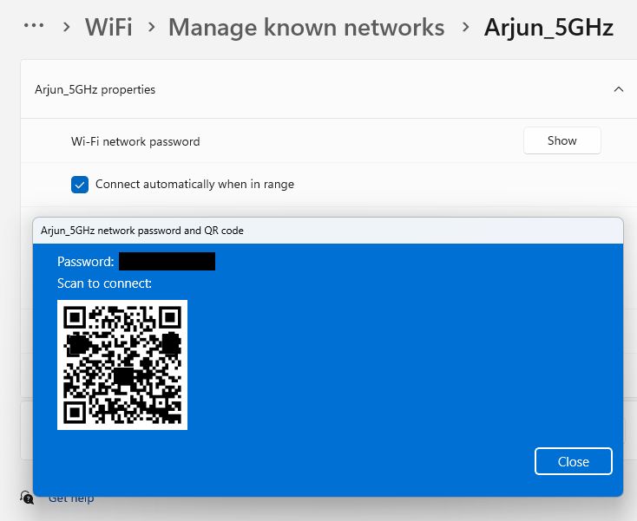
Task: Click chevron between WiFi and Manage known networks
Action: point(151,28)
